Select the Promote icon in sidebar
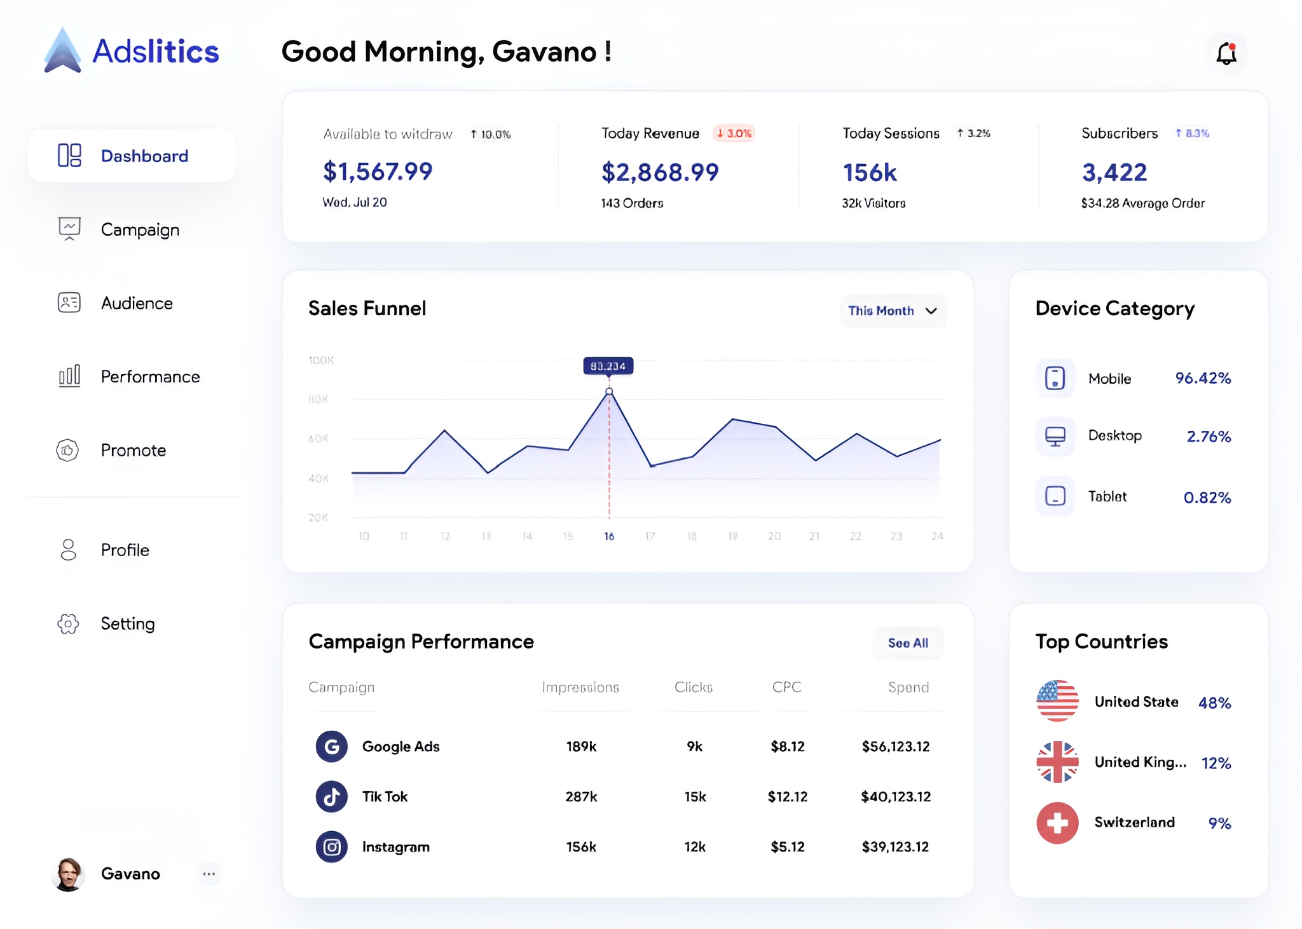Image resolution: width=1302 pixels, height=929 pixels. (x=69, y=450)
